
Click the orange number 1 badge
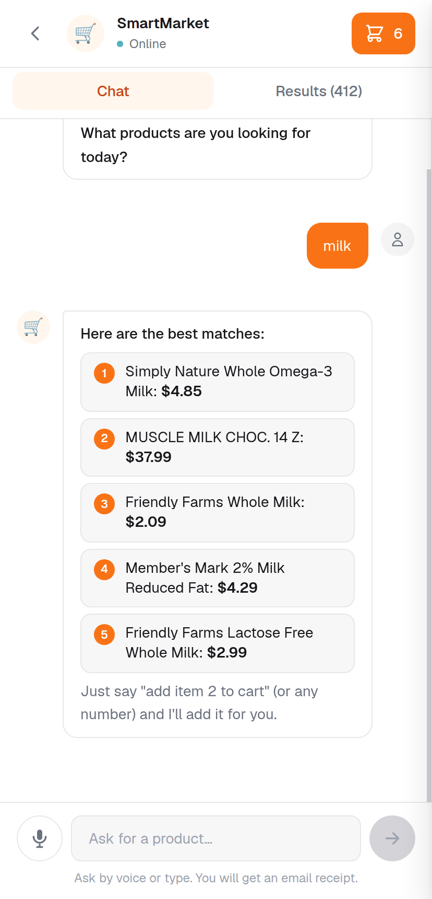104,373
